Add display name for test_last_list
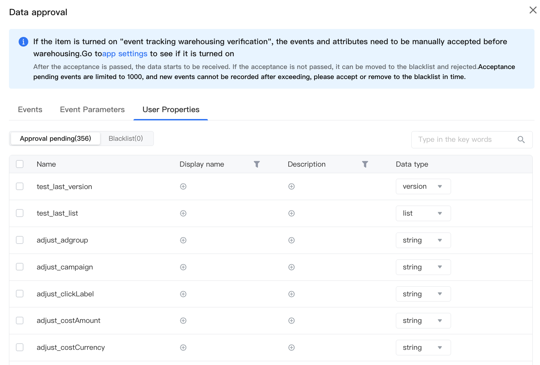The height and width of the screenshot is (365, 540). coord(183,213)
